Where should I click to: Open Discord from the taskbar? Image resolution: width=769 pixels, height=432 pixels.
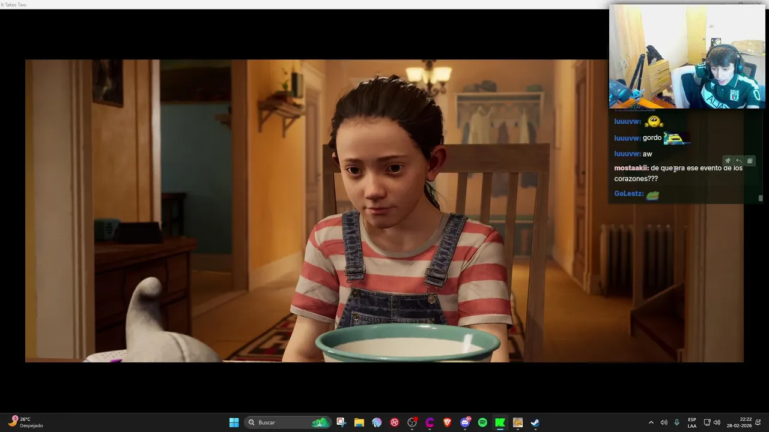465,422
